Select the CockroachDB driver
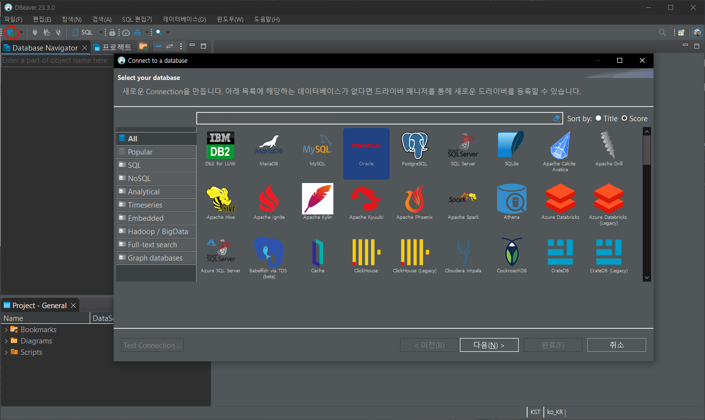The image size is (705, 420). tap(511, 256)
